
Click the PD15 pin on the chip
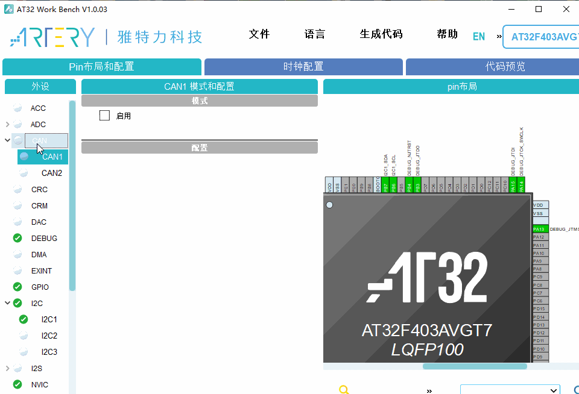tap(540, 308)
